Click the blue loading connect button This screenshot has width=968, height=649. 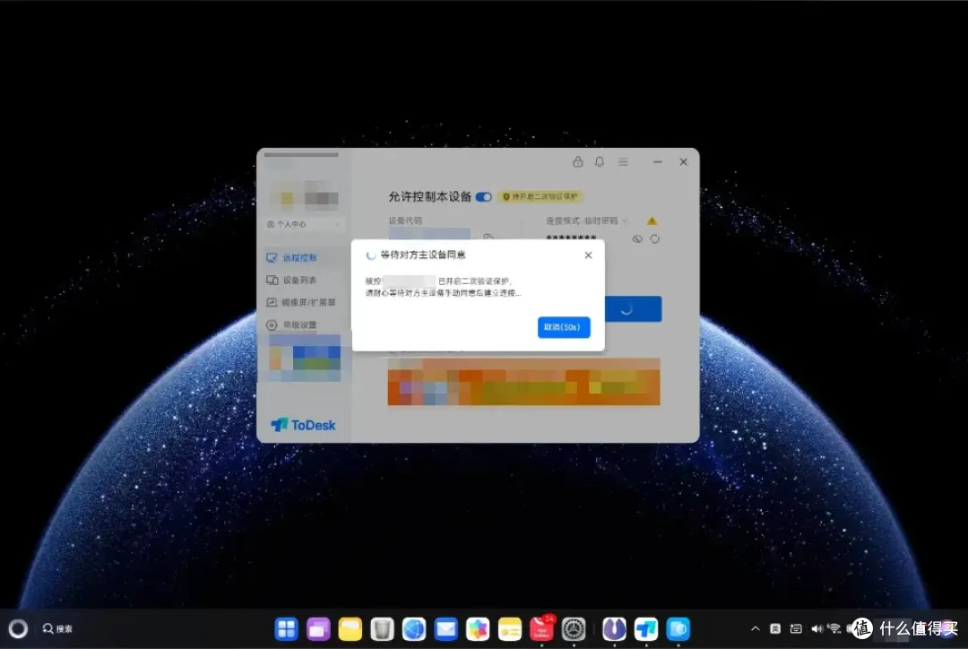pos(632,308)
